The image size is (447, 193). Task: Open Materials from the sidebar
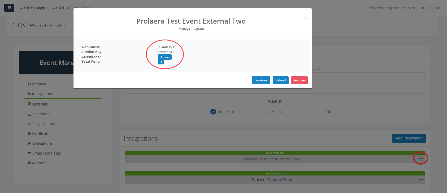38,104
